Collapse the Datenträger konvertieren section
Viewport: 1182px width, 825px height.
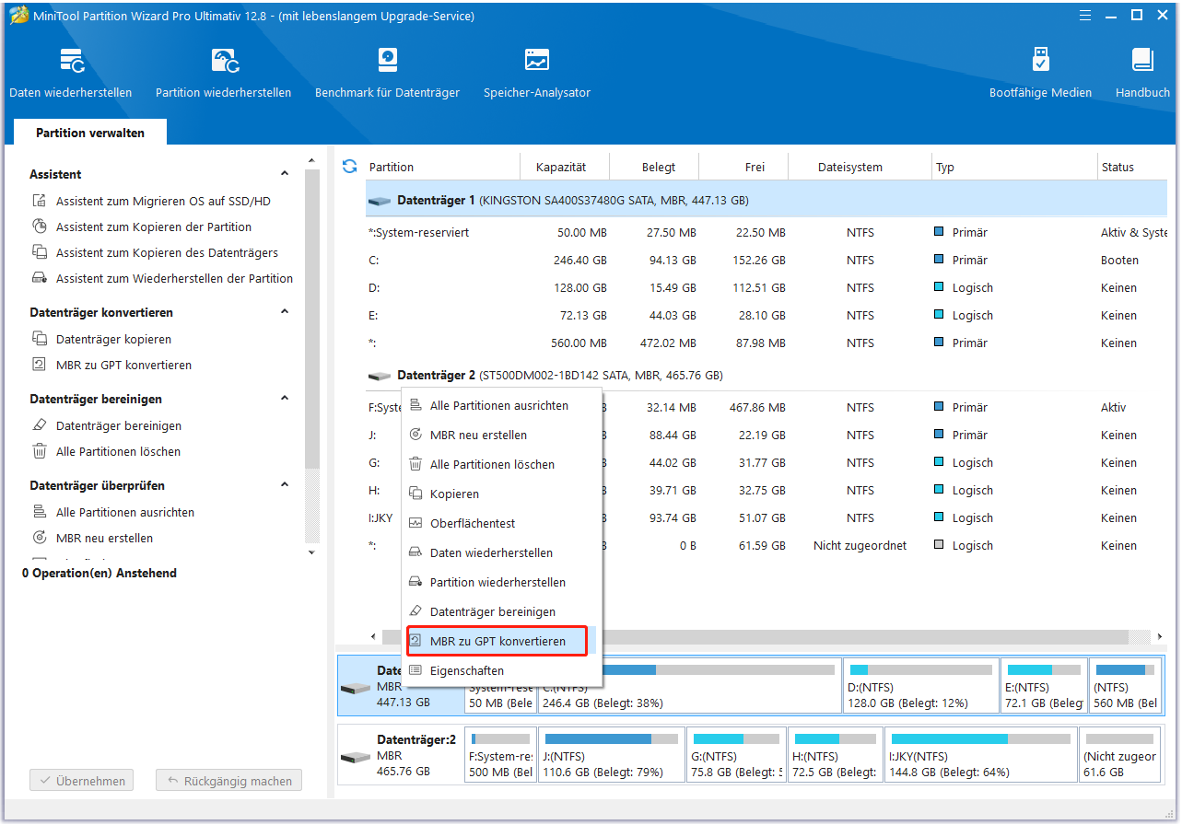[286, 312]
